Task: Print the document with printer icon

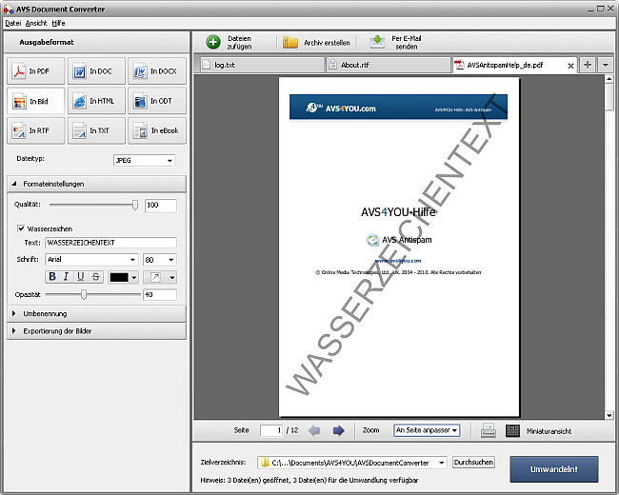Action: pos(489,430)
